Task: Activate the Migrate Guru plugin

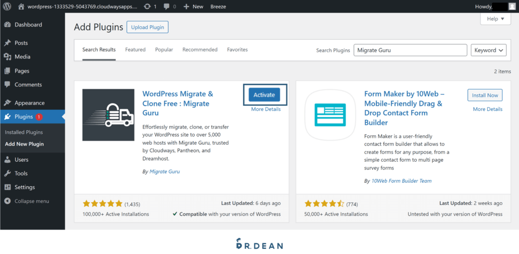Action: 264,95
